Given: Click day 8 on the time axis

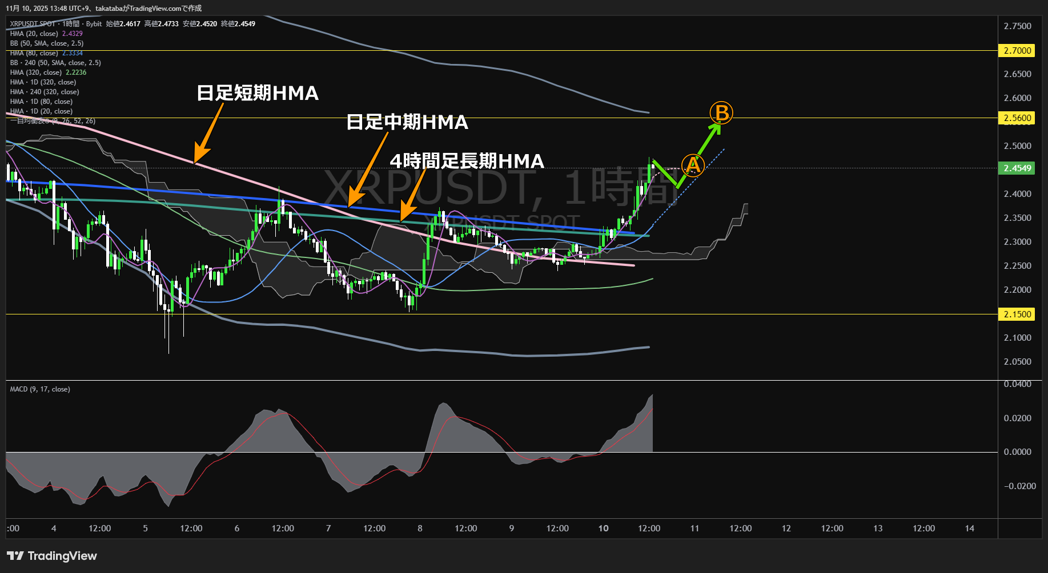Looking at the screenshot, I should 420,528.
